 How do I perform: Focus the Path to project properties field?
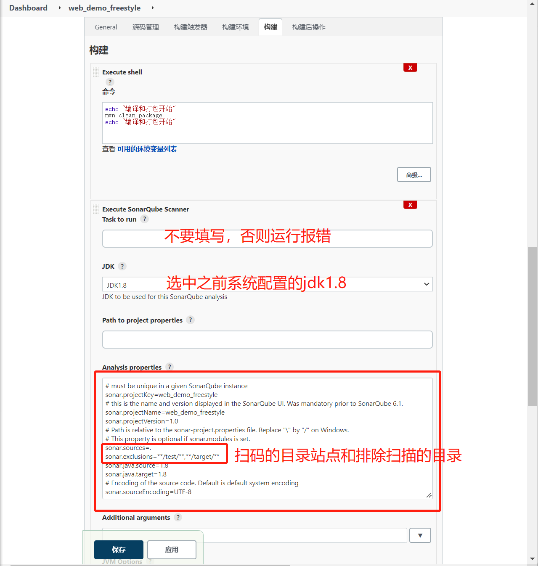[268, 339]
